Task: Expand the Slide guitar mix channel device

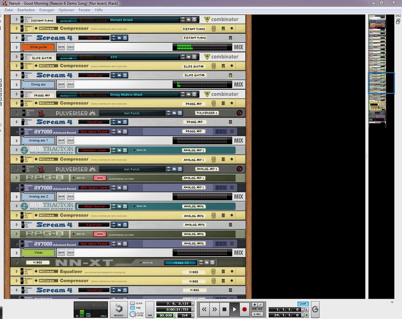Action: [x=16, y=47]
